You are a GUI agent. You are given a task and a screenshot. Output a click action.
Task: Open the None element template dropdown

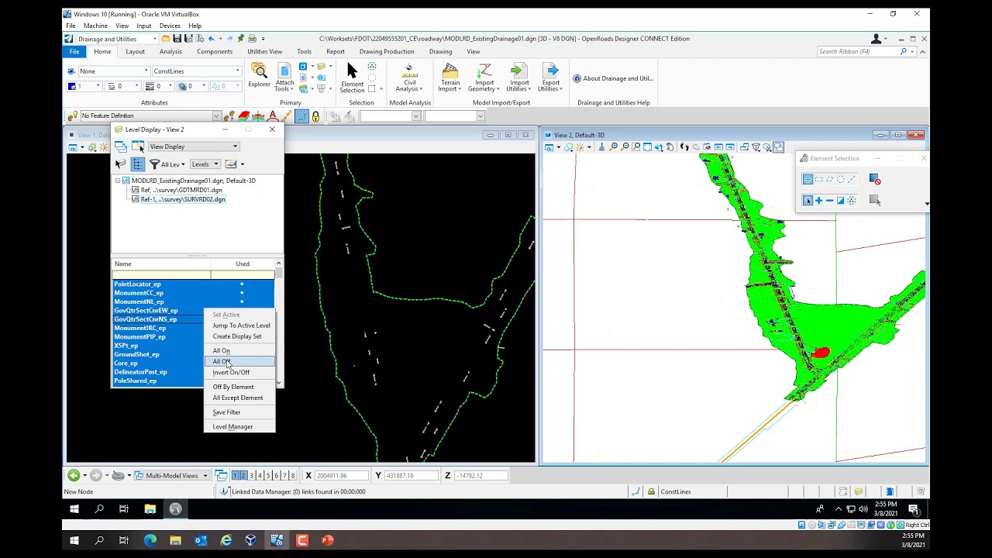113,71
